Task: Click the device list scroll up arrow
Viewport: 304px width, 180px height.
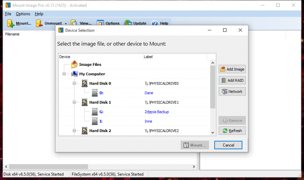Action: pos(213,63)
